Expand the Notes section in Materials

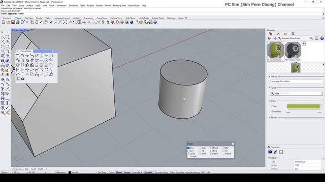click(270, 117)
